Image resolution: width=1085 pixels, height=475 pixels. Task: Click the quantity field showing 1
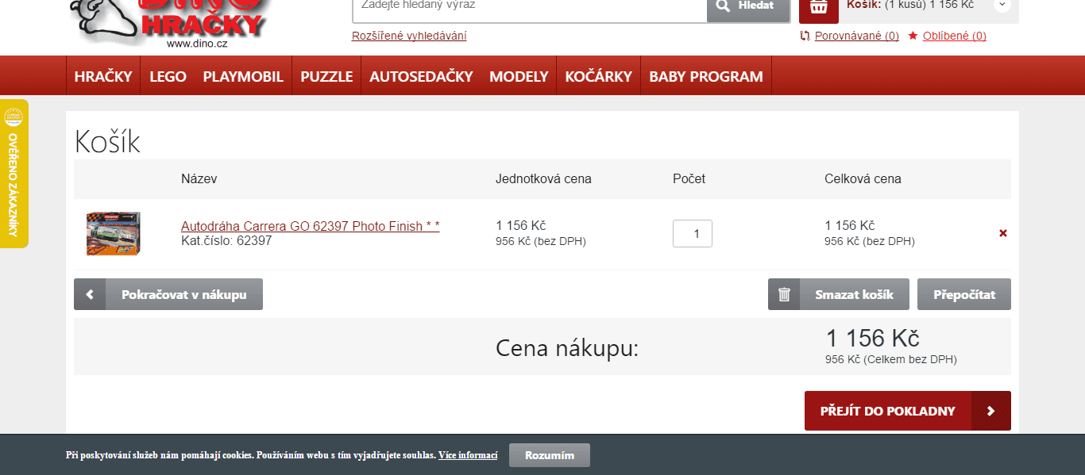693,233
